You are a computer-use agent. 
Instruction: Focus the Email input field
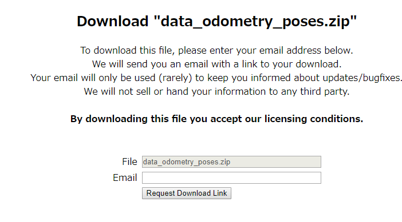tap(231, 177)
